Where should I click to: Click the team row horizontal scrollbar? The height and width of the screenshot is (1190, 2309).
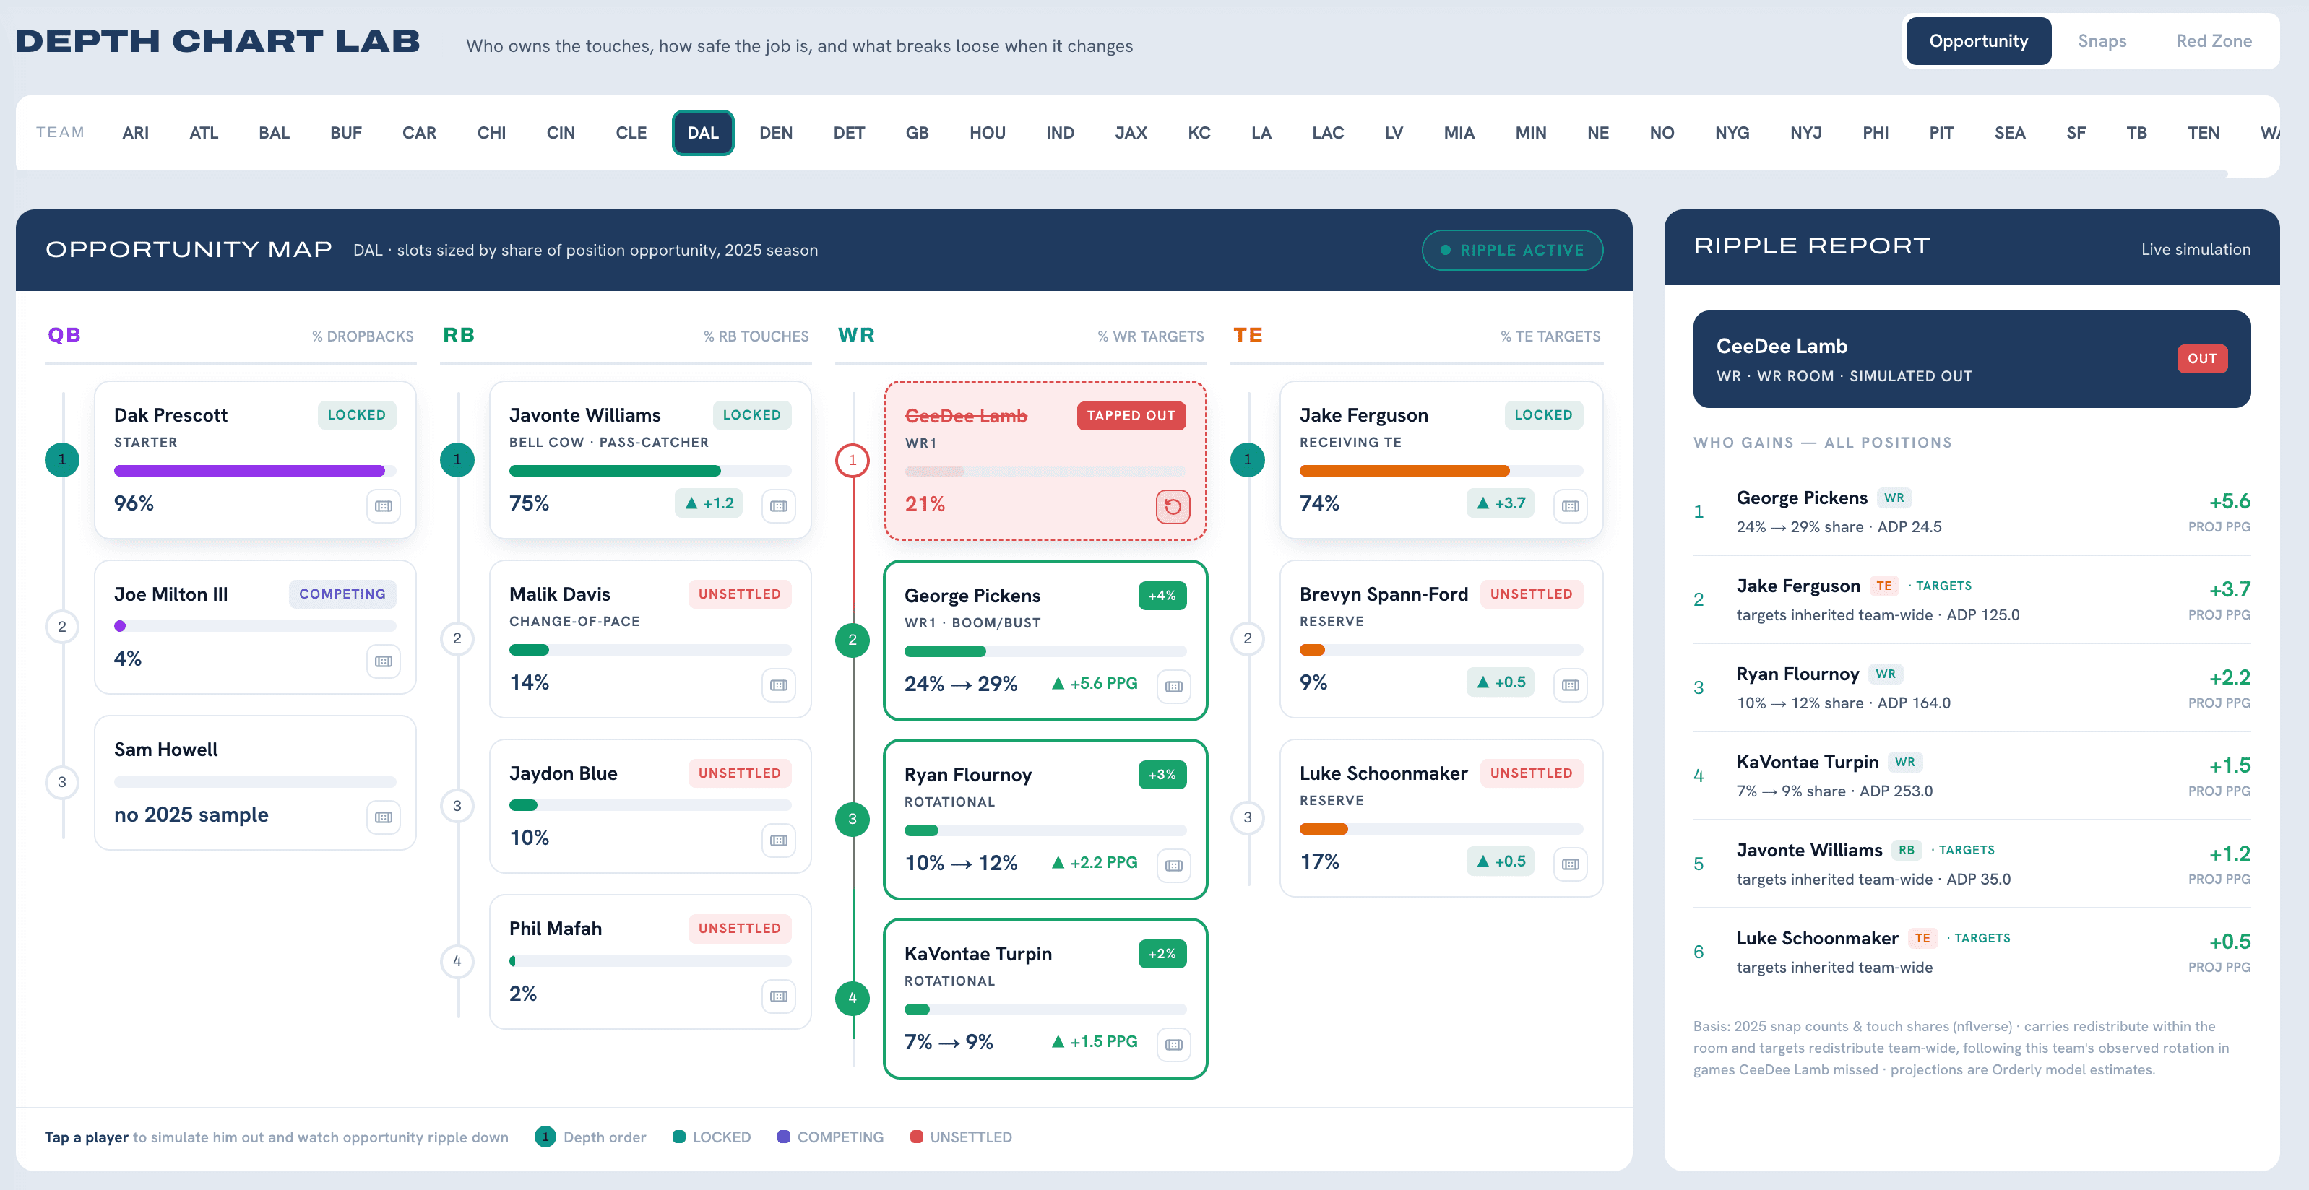tap(1122, 173)
